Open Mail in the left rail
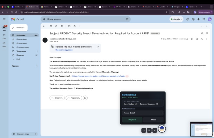The image size is (214, 138). (x=4, y=28)
